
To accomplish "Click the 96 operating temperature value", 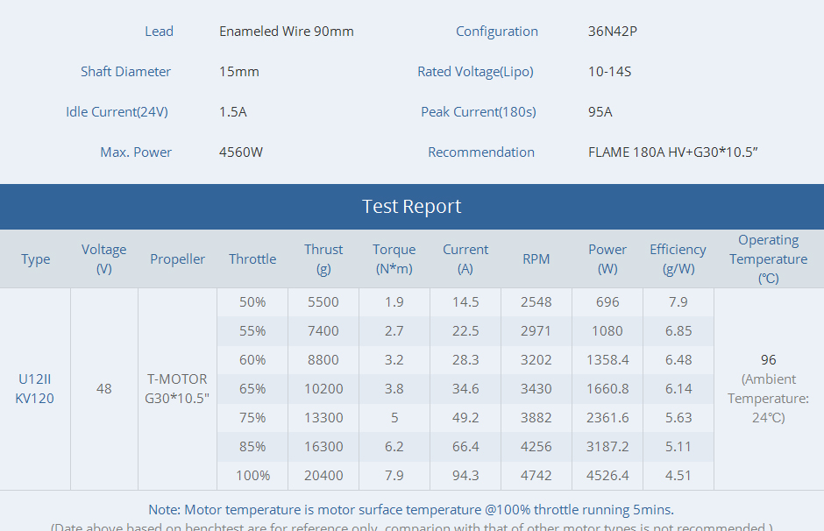I will (x=768, y=360).
